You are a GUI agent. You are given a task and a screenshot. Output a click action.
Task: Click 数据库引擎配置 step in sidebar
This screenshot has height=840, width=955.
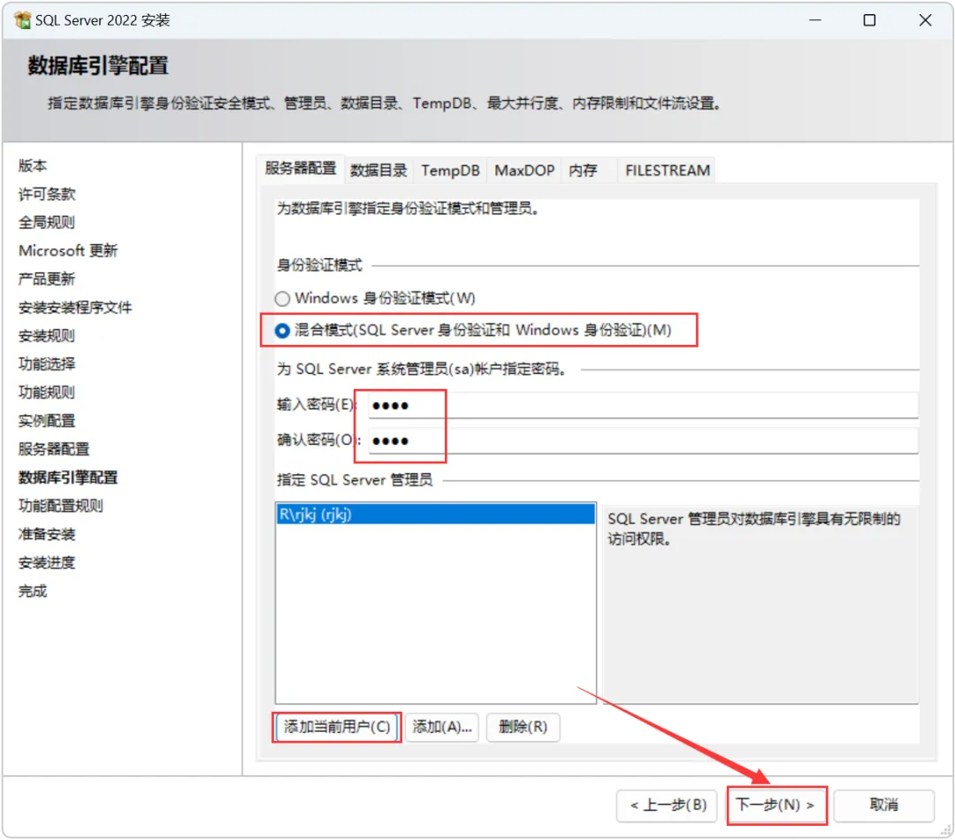68,477
